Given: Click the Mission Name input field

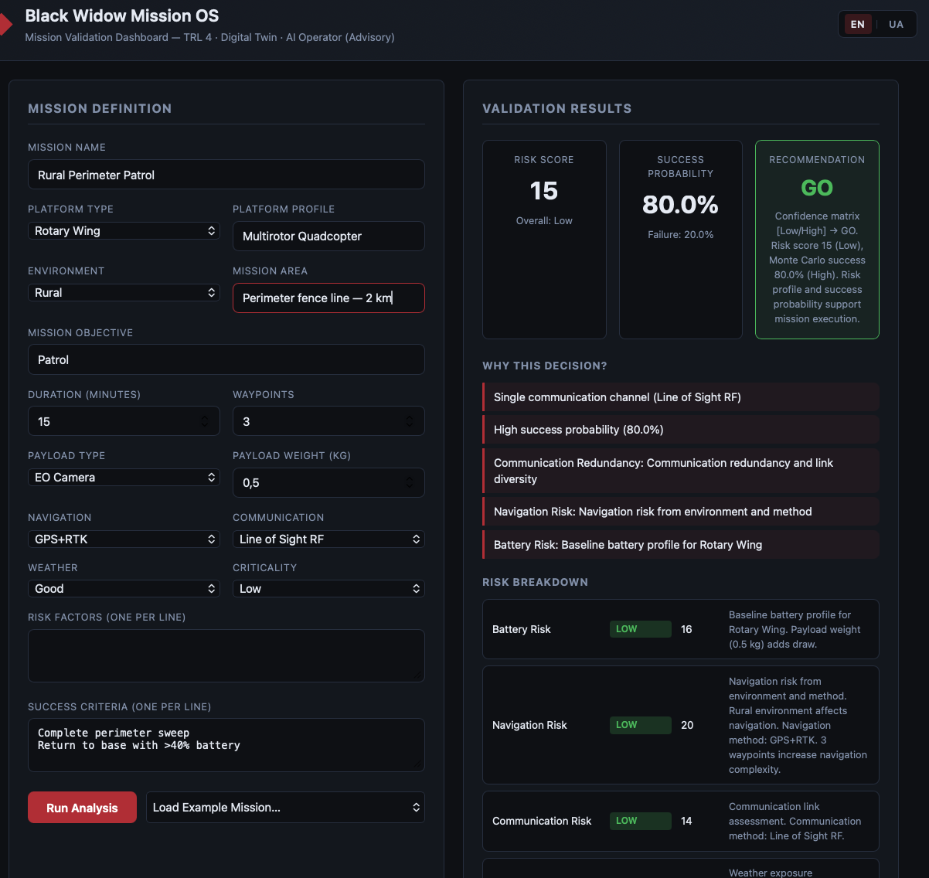Looking at the screenshot, I should 226,175.
